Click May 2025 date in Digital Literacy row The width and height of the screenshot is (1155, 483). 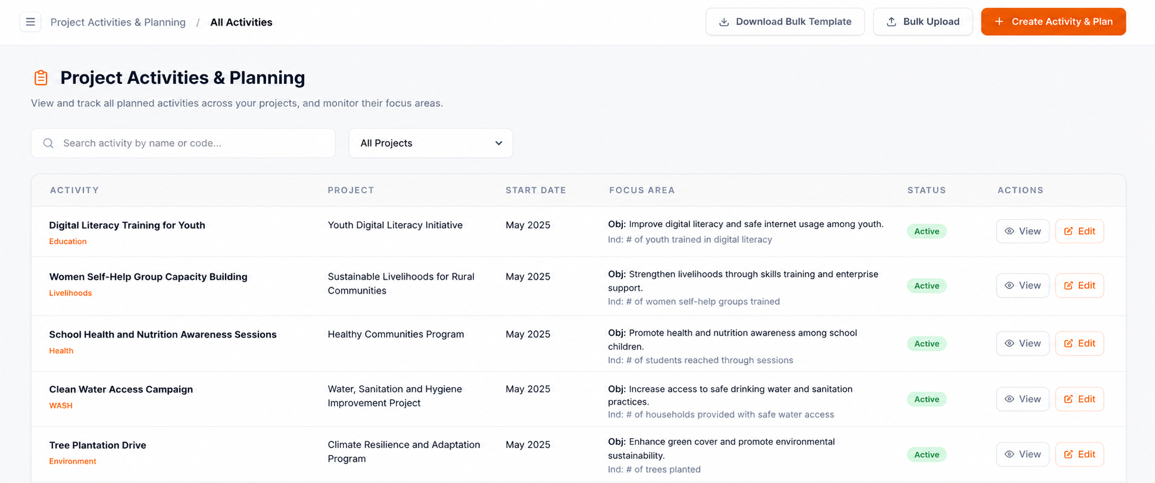pos(527,225)
